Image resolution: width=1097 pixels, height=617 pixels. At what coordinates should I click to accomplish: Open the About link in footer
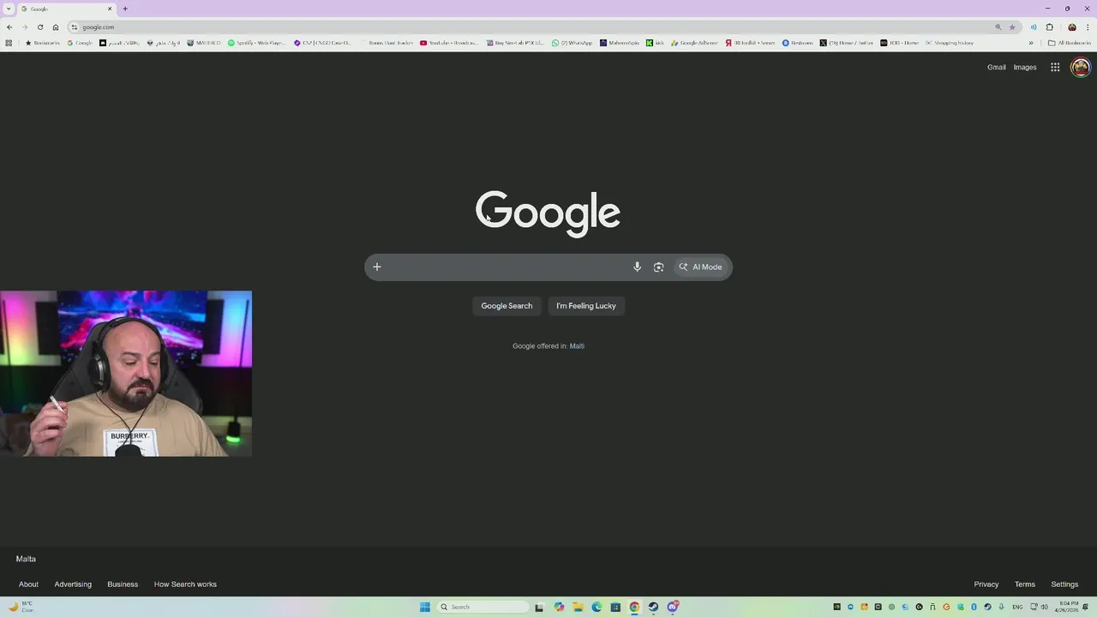click(x=28, y=584)
